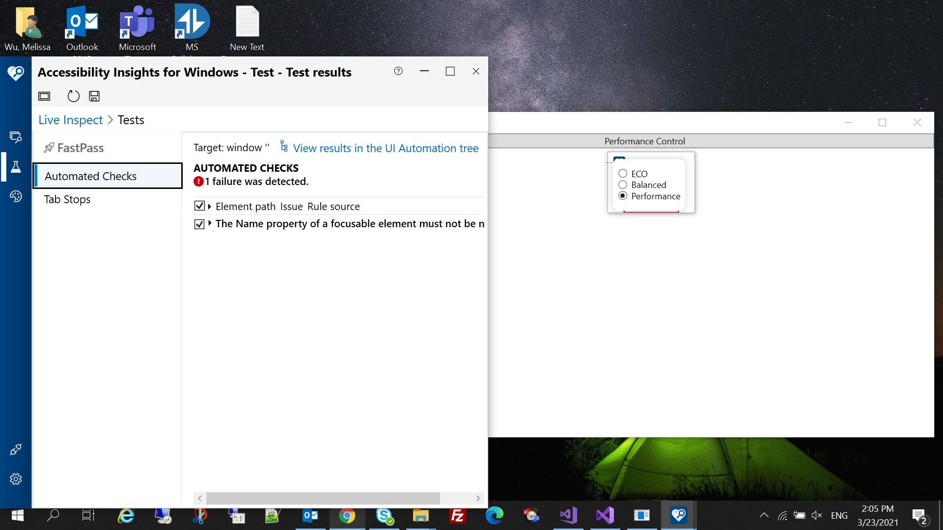Click the horizontal scrollbar right arrow
This screenshot has width=943, height=530.
(478, 499)
